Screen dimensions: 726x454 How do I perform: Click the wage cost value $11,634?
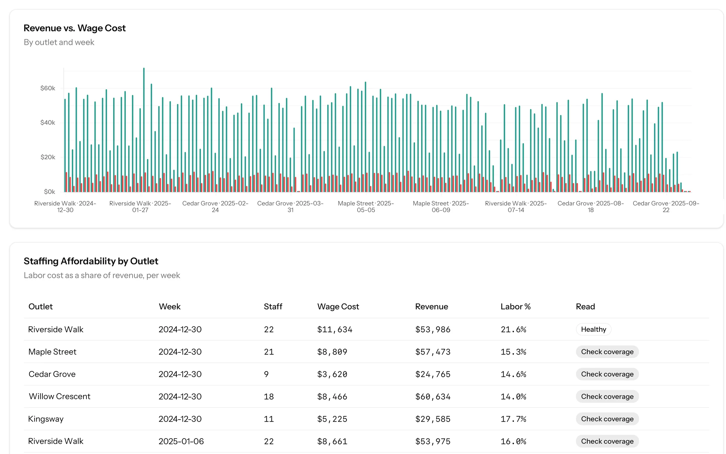(335, 329)
